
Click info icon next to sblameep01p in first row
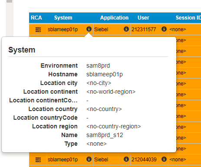pyautogui.click(x=89, y=29)
